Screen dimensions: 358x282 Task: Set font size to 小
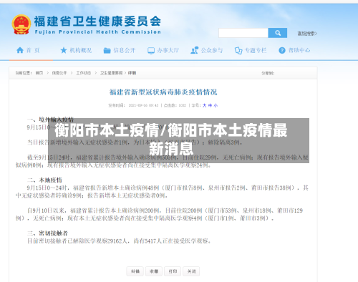point(216,105)
